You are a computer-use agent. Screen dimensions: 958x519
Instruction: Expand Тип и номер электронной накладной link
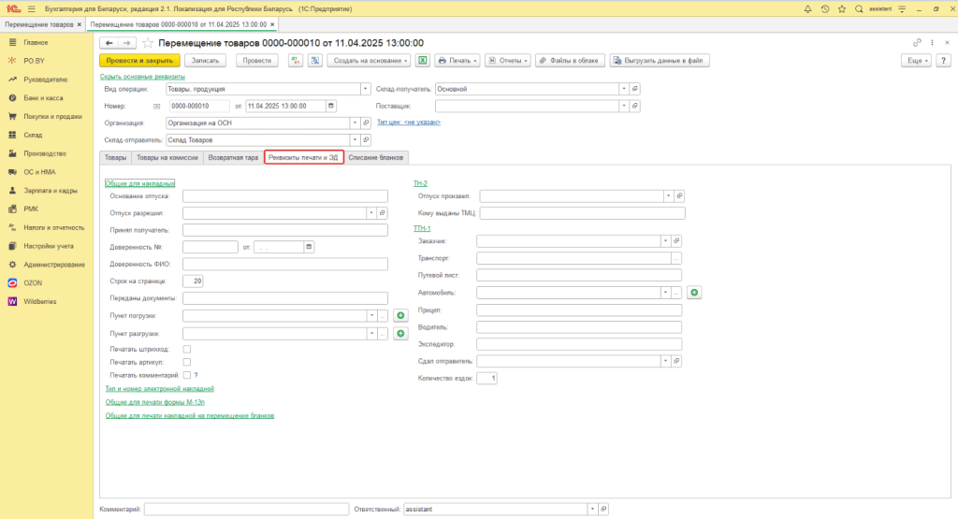click(x=159, y=389)
